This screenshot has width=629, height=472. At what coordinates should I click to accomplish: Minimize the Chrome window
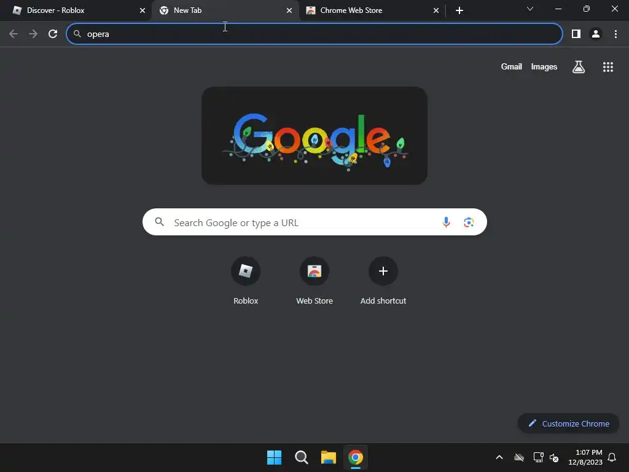click(558, 9)
